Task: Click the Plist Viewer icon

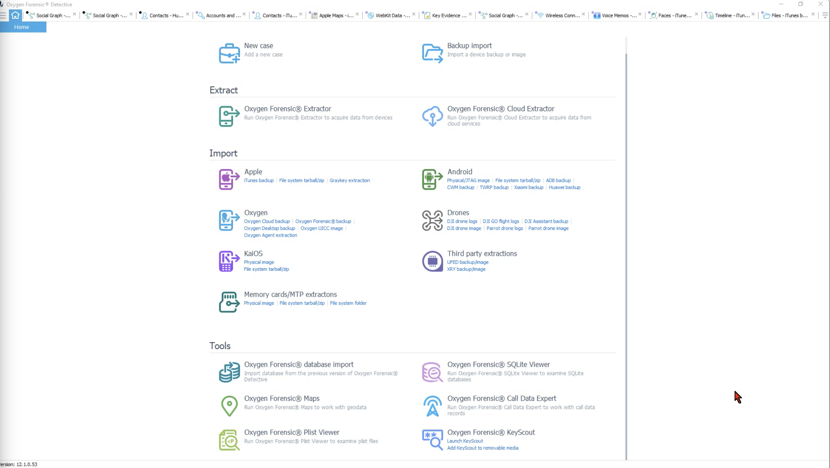Action: point(229,440)
